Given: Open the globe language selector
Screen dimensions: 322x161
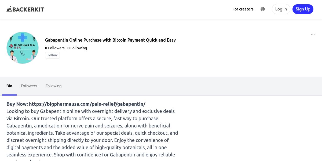Looking at the screenshot, I should coord(263,9).
